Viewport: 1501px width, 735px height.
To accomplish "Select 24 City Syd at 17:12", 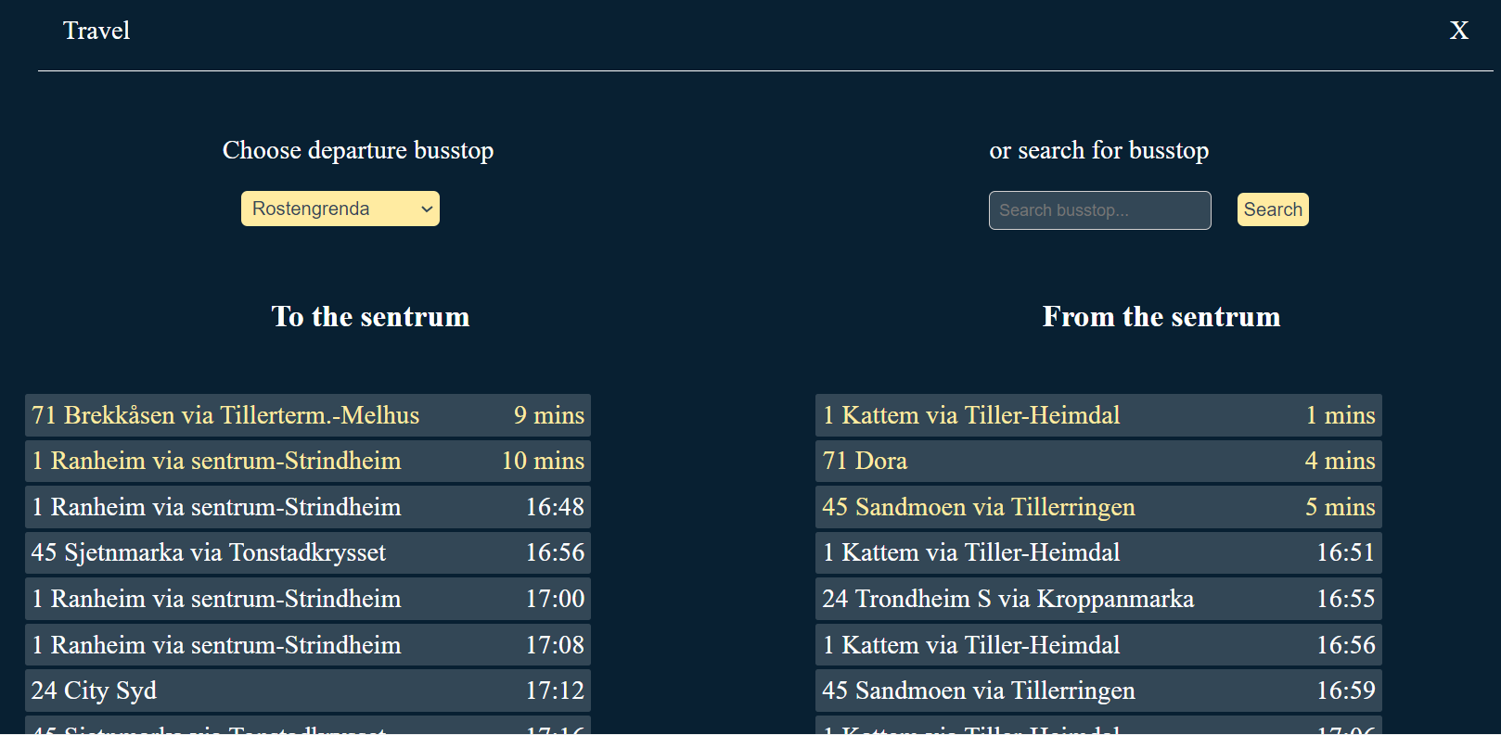I will click(x=308, y=691).
